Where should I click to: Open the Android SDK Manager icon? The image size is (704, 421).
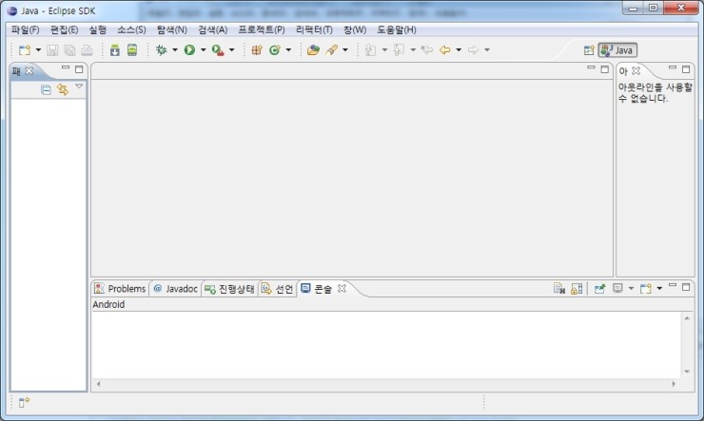[x=114, y=49]
